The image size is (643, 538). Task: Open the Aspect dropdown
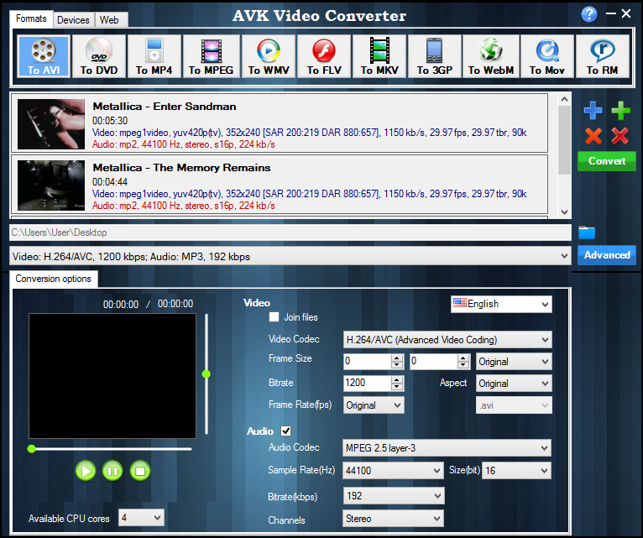(x=514, y=384)
